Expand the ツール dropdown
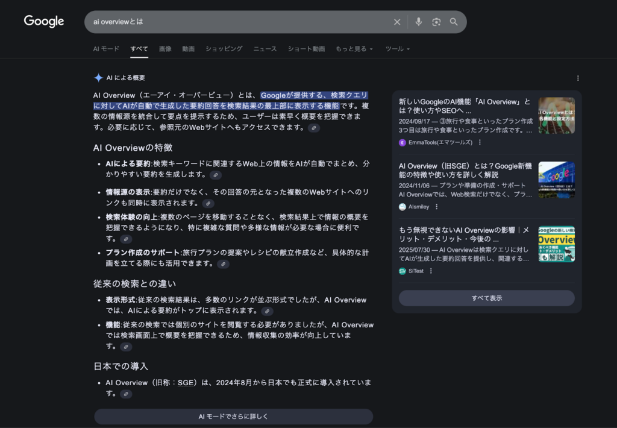This screenshot has height=428, width=617. [397, 49]
